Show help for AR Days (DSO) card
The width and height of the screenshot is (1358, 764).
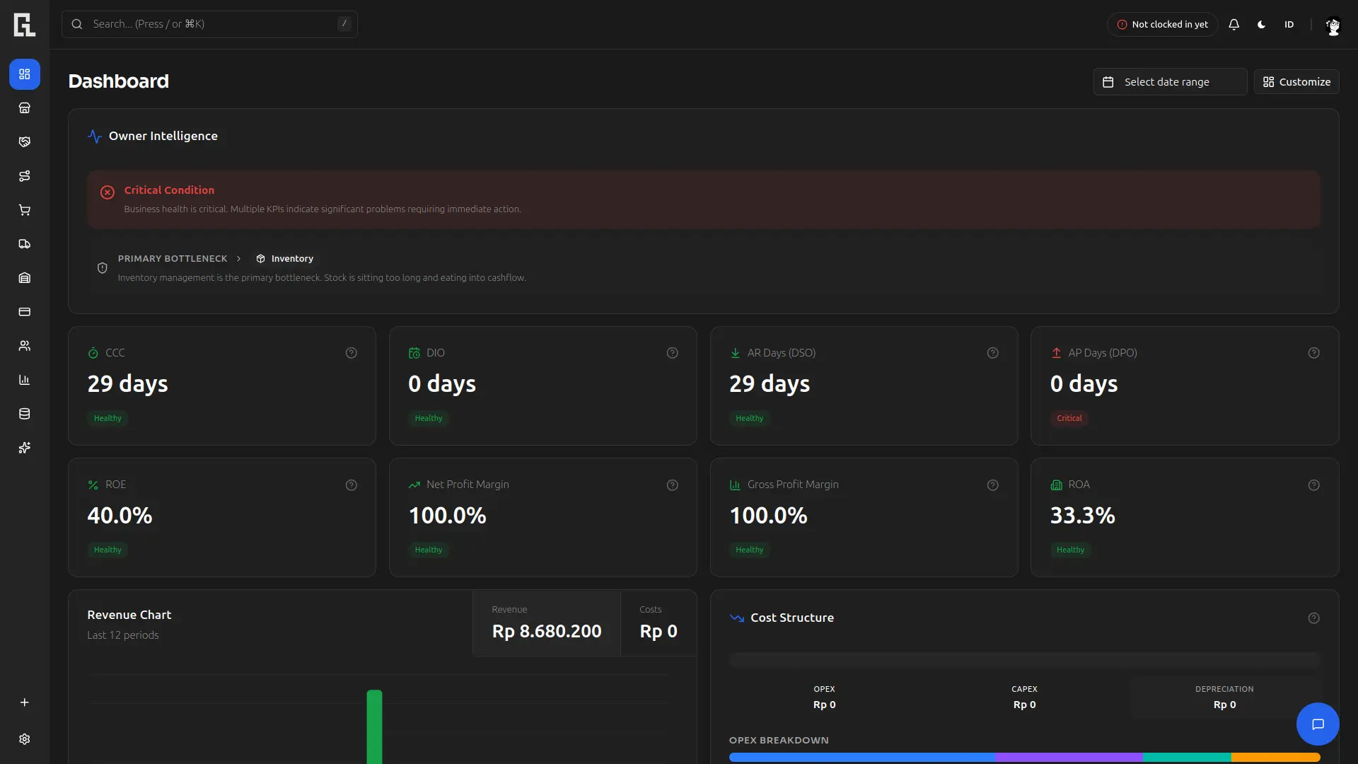993,353
